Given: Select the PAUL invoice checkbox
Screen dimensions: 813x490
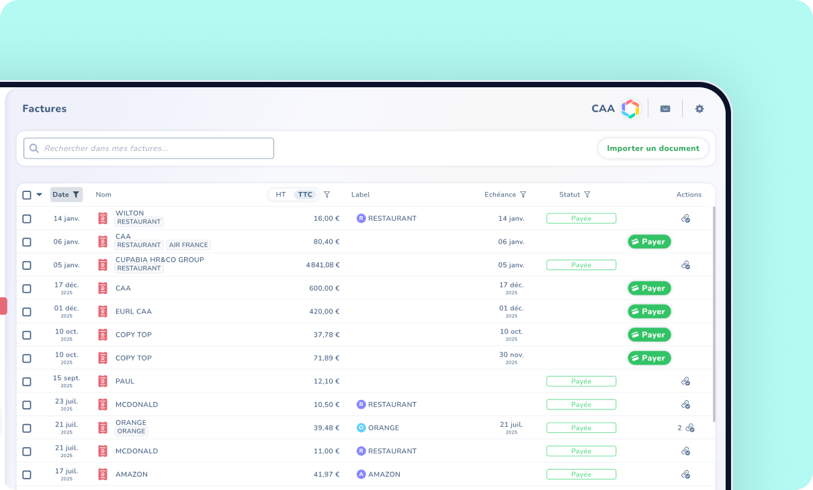Looking at the screenshot, I should pyautogui.click(x=27, y=381).
